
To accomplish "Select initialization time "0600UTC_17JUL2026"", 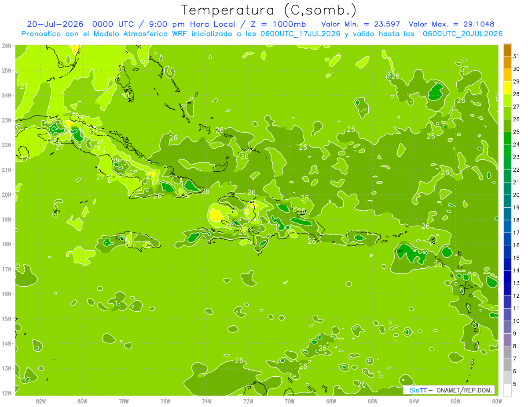I will click(x=300, y=34).
